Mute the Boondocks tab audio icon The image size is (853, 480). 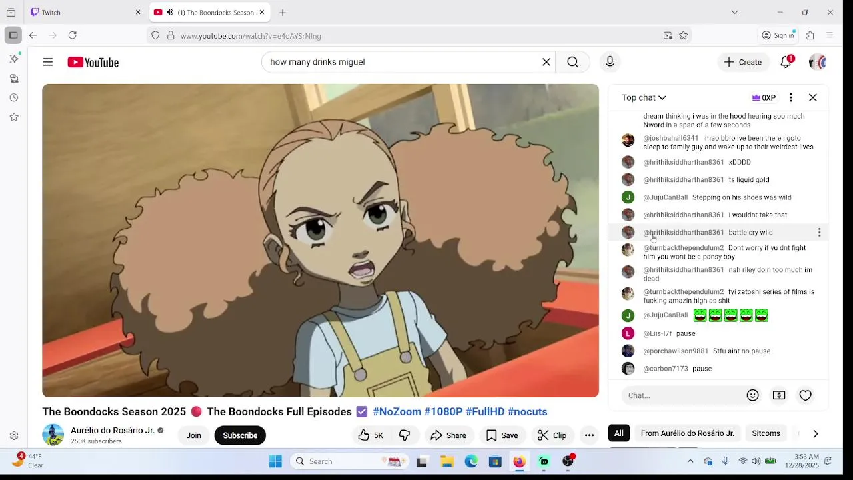[x=170, y=12]
